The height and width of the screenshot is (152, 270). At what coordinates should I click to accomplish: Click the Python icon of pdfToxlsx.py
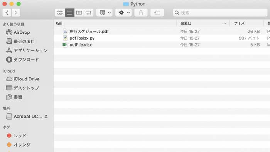click(65, 38)
